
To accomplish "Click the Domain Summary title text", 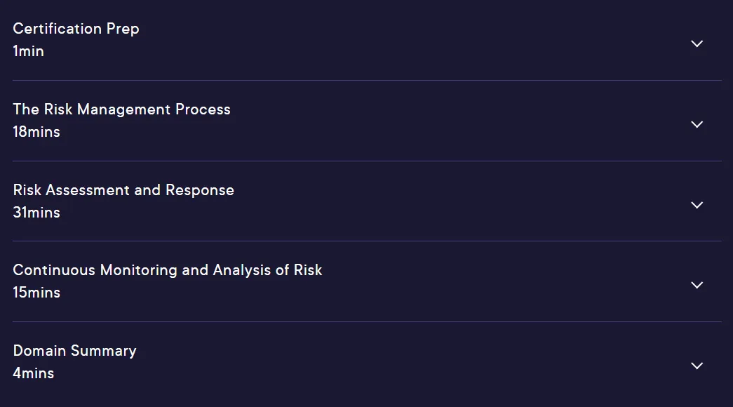I will tap(74, 351).
